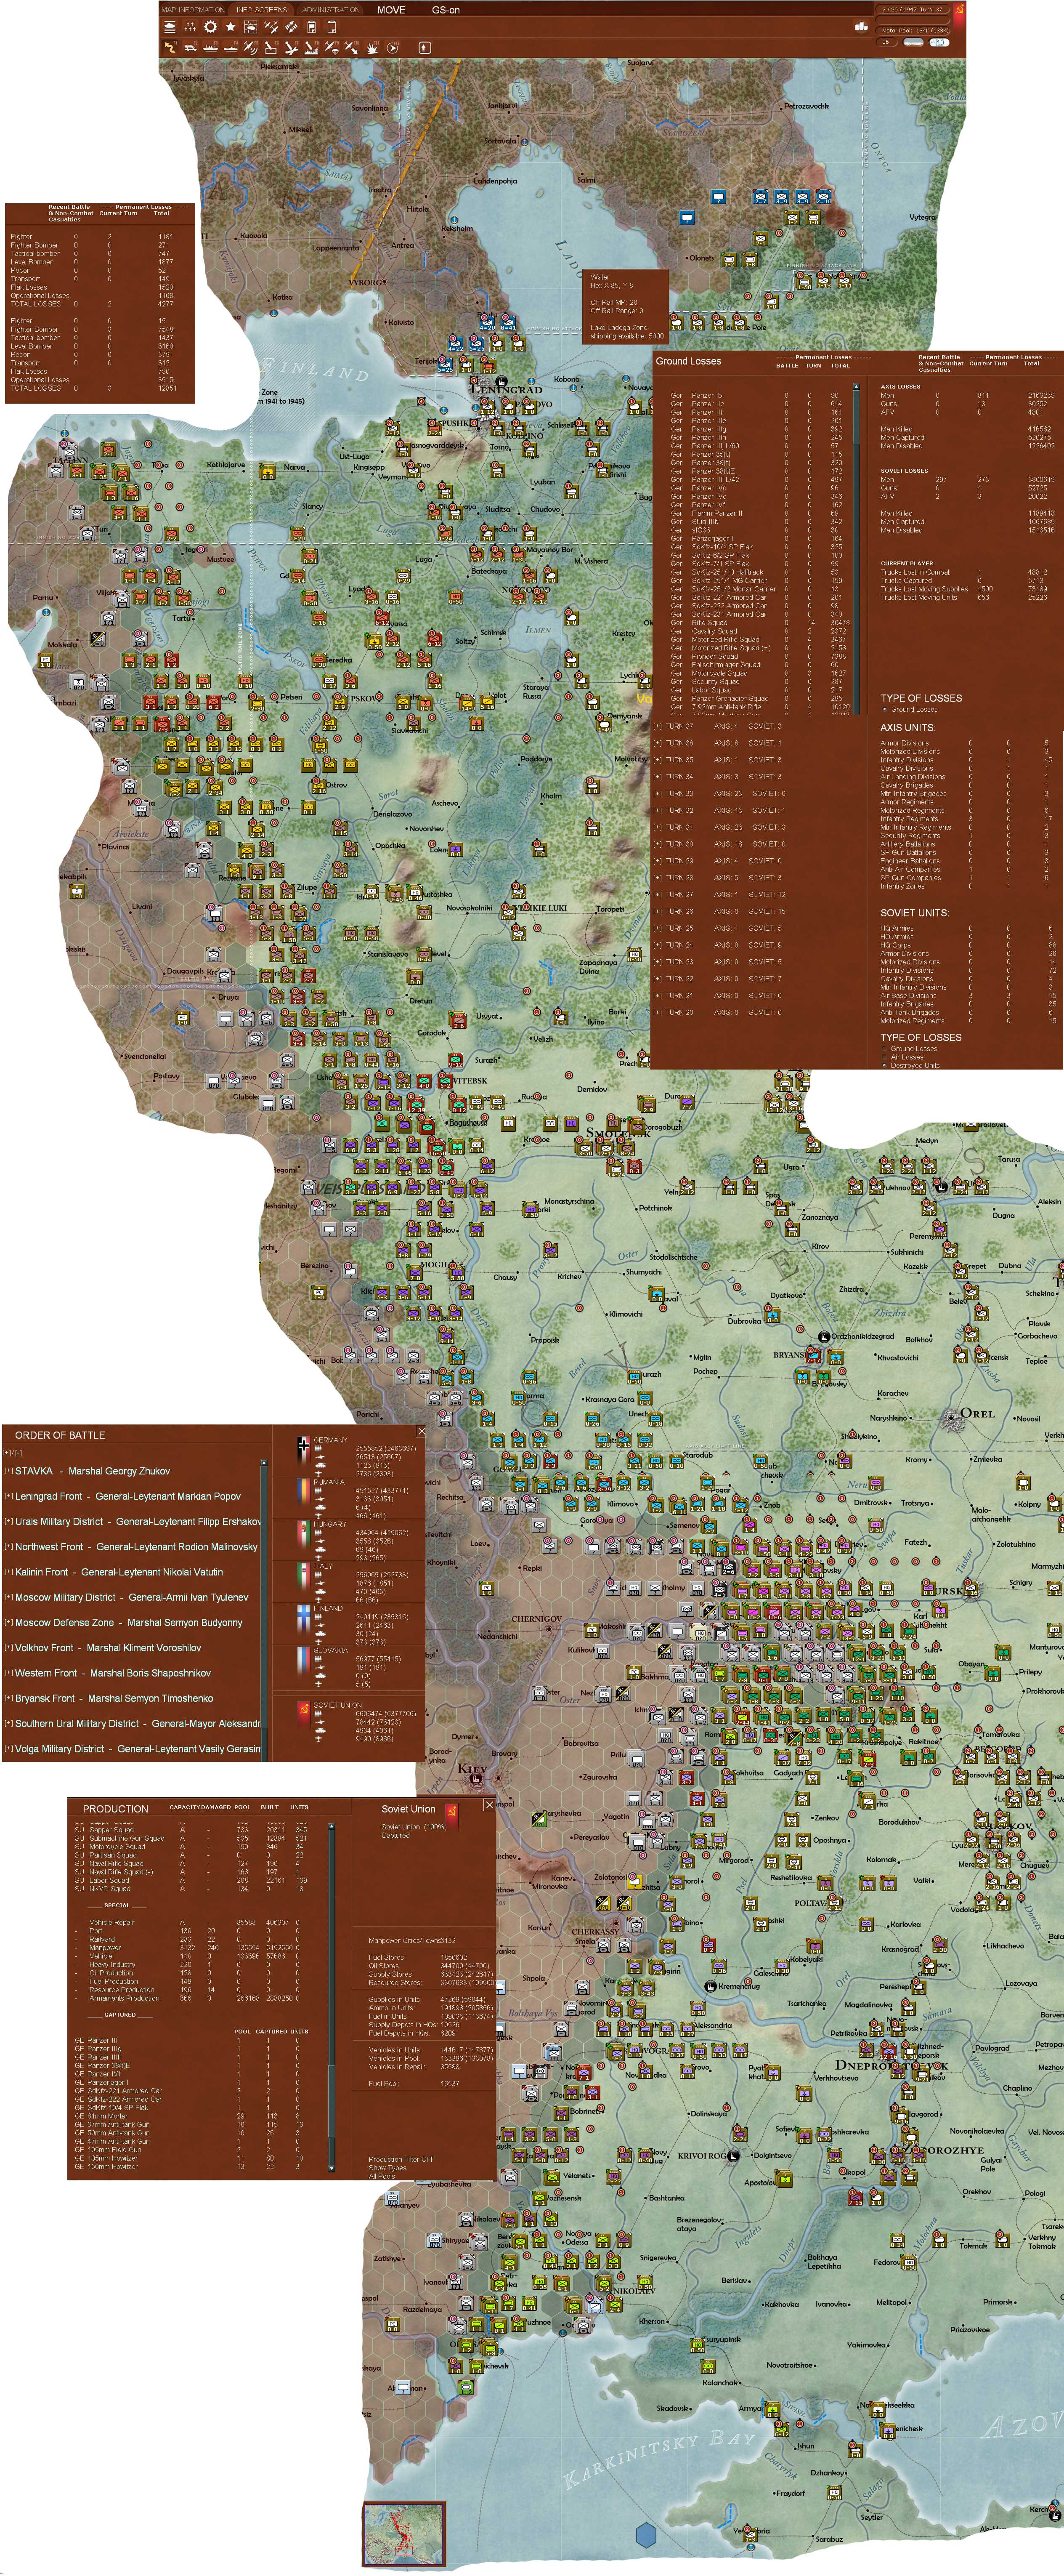
Task: Select the bomb unit mode icon
Action: [x=270, y=47]
